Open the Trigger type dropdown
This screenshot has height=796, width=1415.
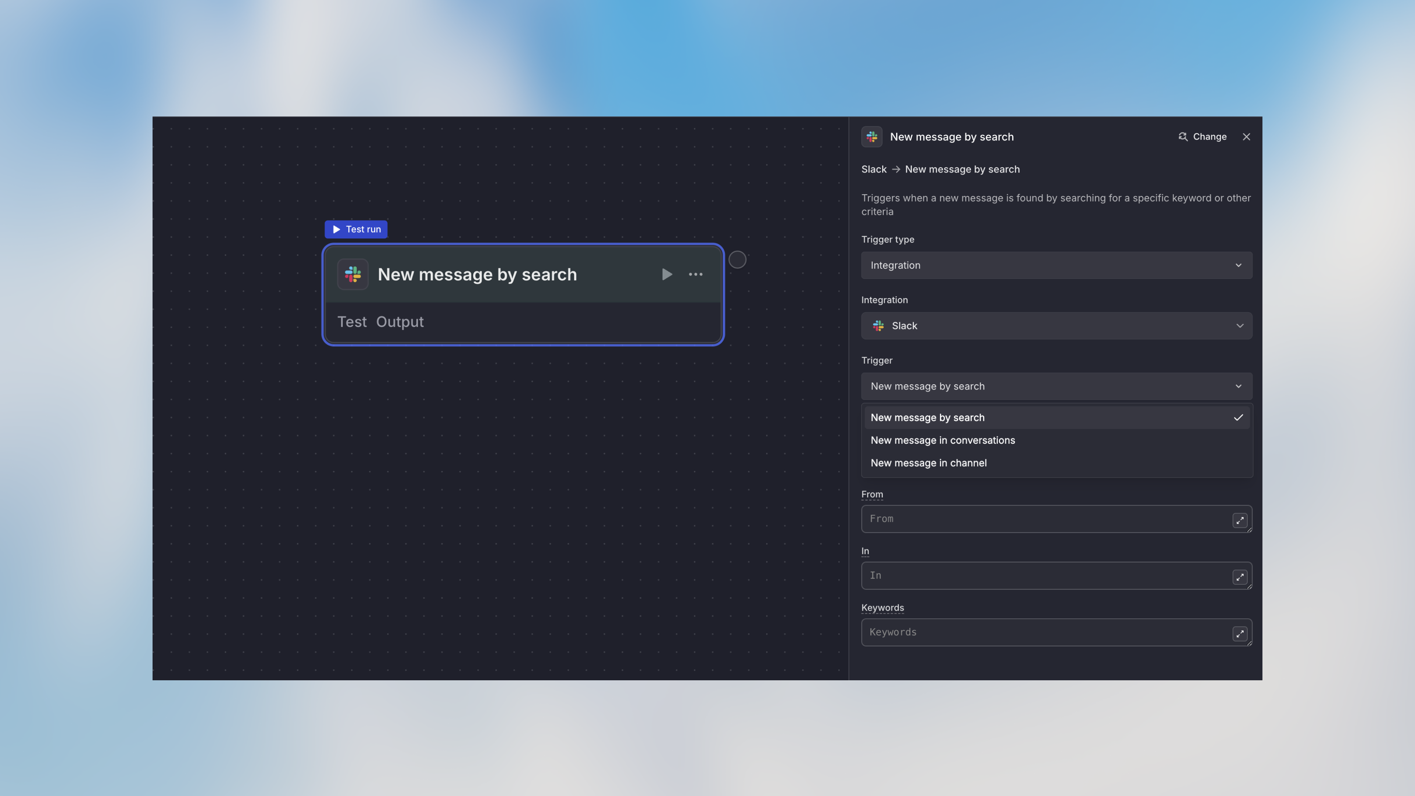point(1056,265)
